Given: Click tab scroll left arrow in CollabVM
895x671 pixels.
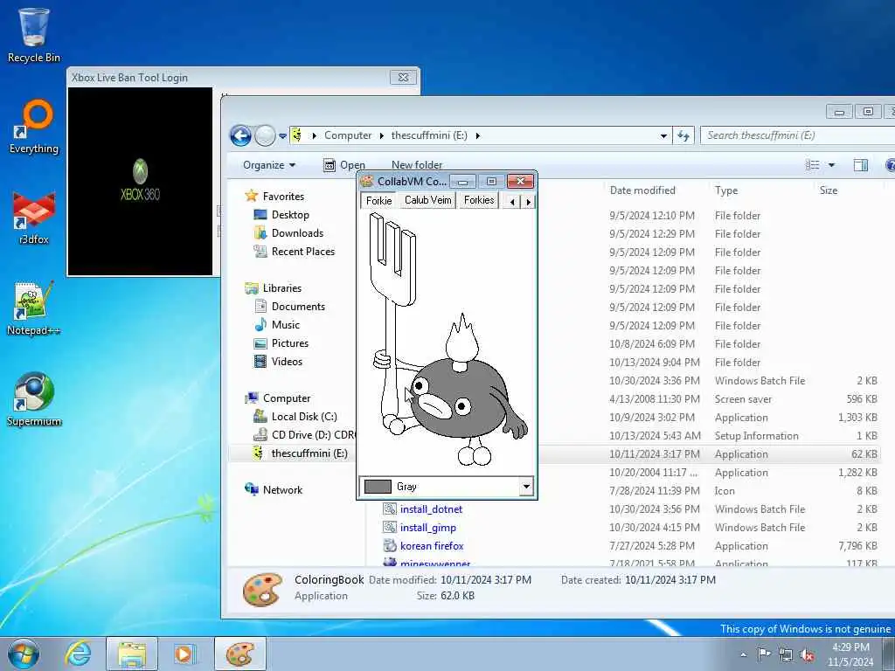Looking at the screenshot, I should point(512,202).
